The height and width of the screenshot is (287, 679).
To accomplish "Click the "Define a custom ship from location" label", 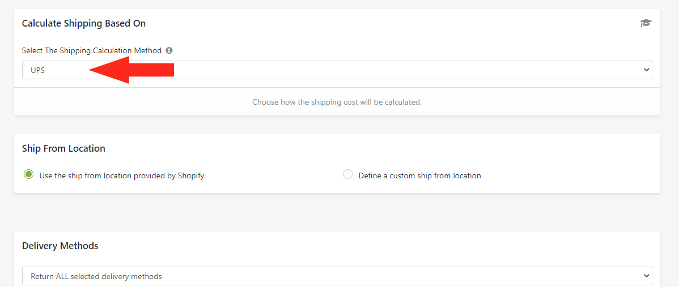I will [x=419, y=175].
